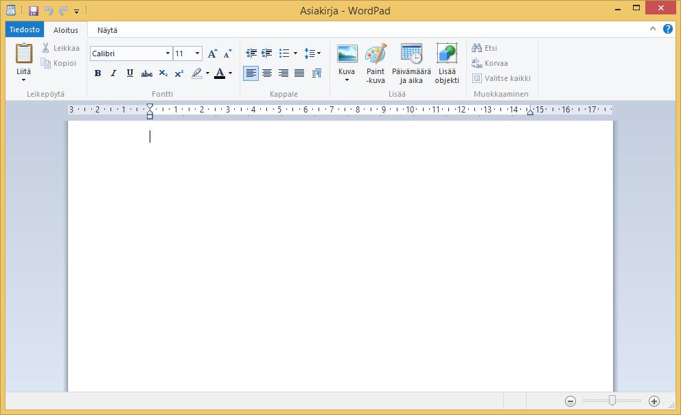The width and height of the screenshot is (681, 415).
Task: Click the font size field showing 11
Action: click(183, 54)
